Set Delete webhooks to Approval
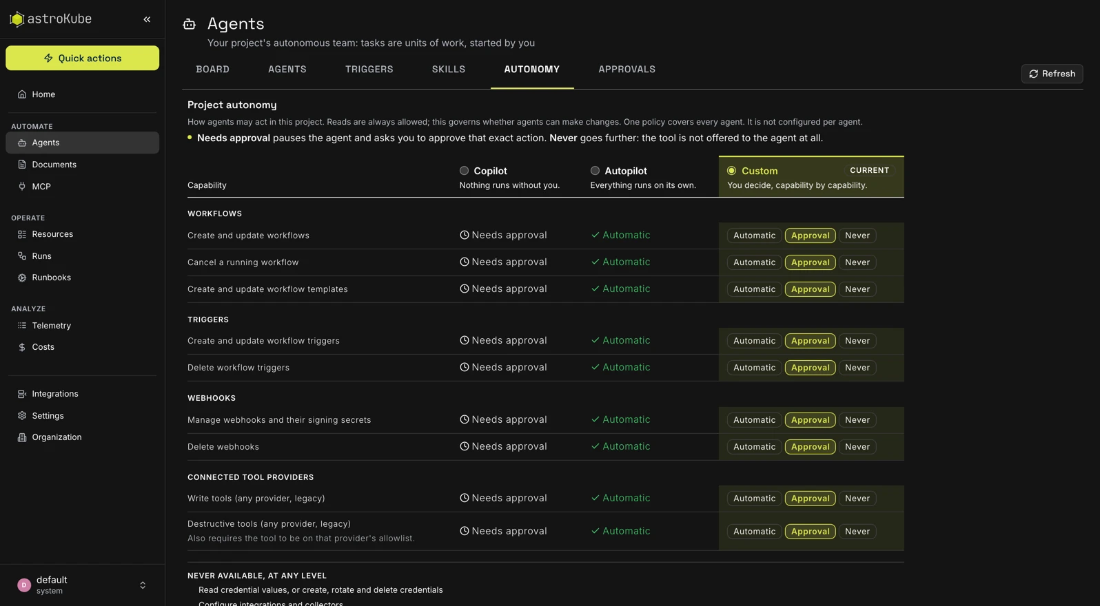This screenshot has width=1100, height=606. point(810,447)
